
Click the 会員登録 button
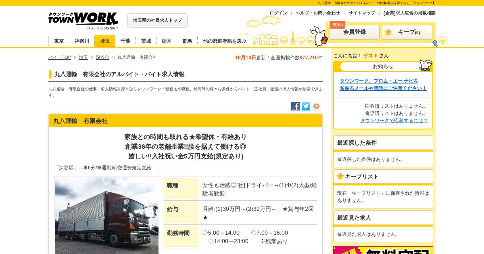tap(355, 32)
